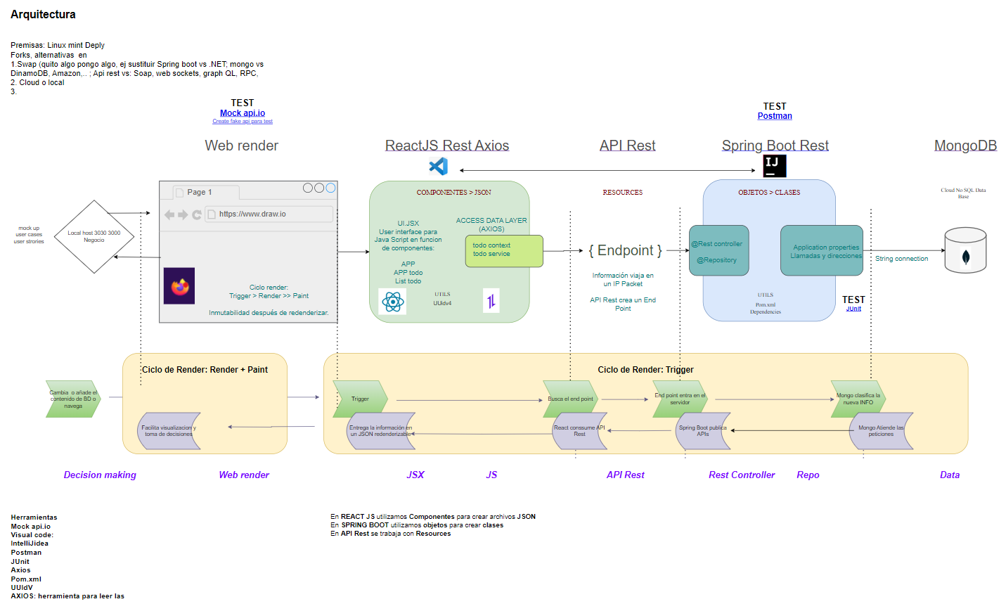Click the mockup browser reload icon

point(197,214)
